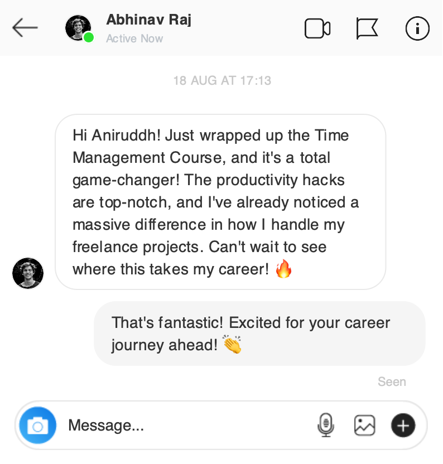
Task: Click the 18 AUG AT 17:13 timestamp
Action: 222,80
